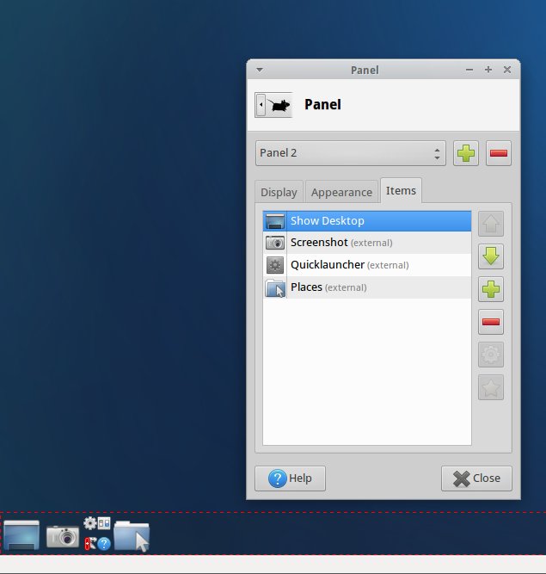Click the greyed-out move item up arrow

(491, 223)
